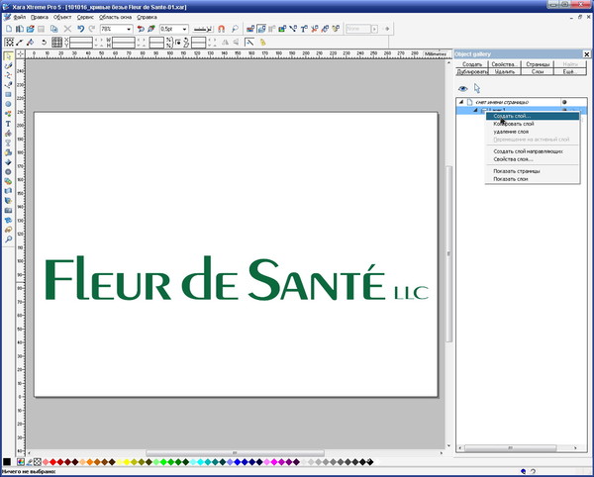The width and height of the screenshot is (594, 477).
Task: Click the Undo arrow
Action: pyautogui.click(x=81, y=29)
